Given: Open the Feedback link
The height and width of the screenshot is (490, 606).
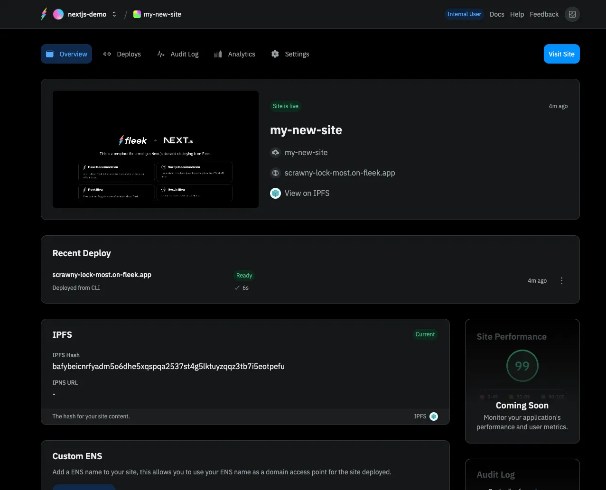Looking at the screenshot, I should click(x=544, y=14).
